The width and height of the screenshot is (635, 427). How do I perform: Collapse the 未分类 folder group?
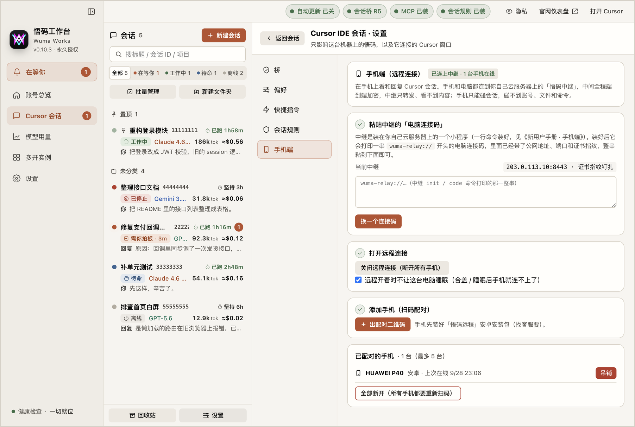pos(128,171)
